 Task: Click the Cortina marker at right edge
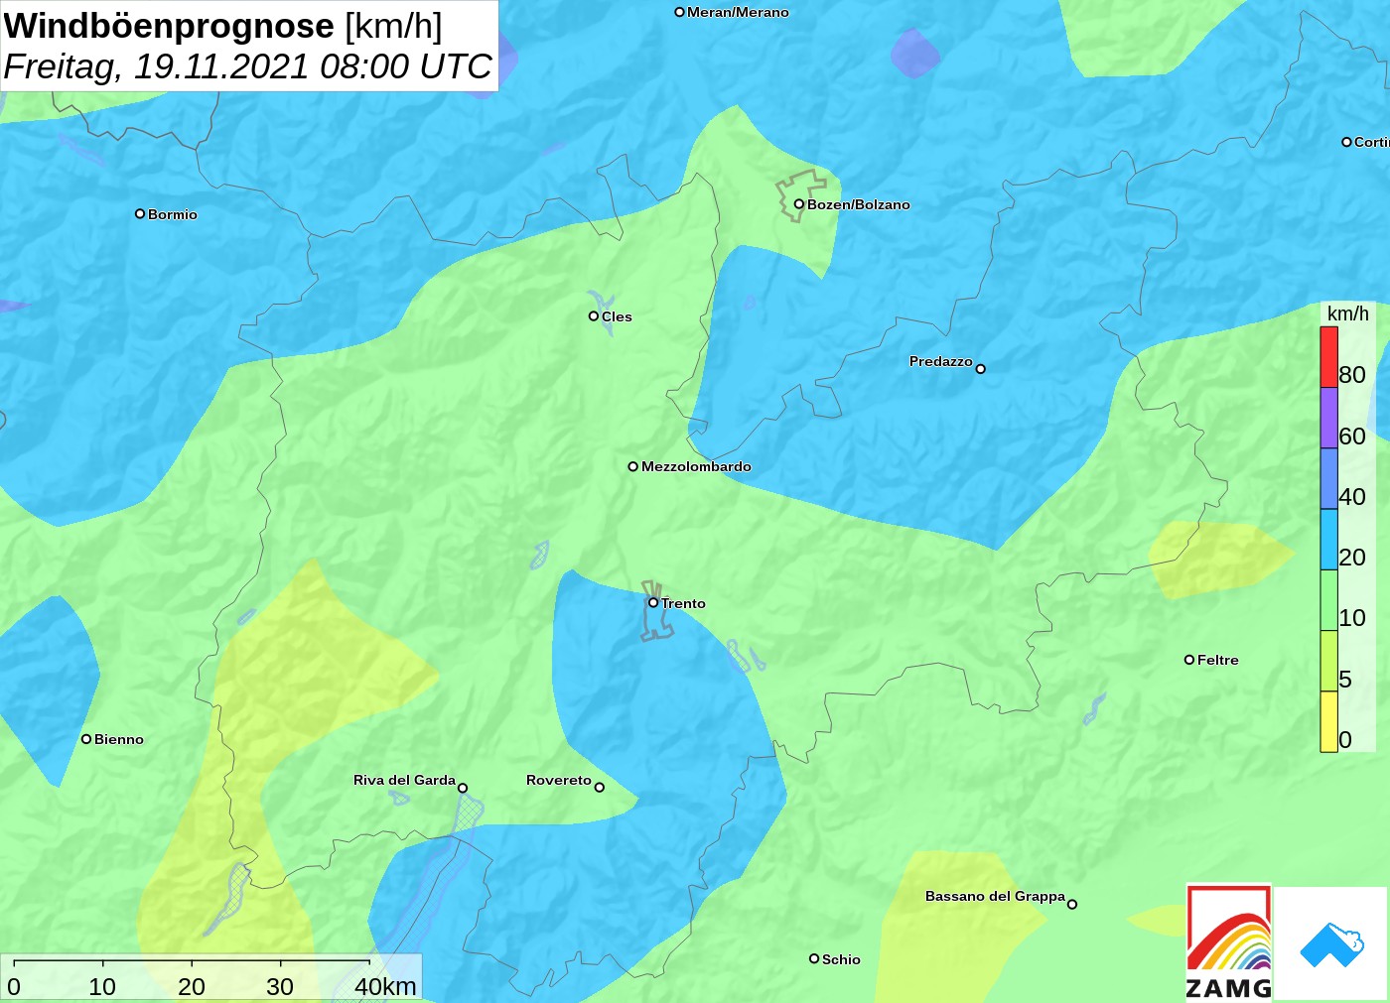[x=1347, y=142]
